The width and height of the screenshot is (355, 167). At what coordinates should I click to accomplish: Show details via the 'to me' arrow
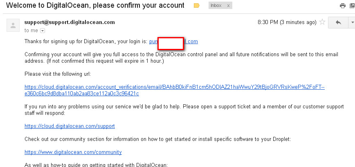pyautogui.click(x=43, y=31)
